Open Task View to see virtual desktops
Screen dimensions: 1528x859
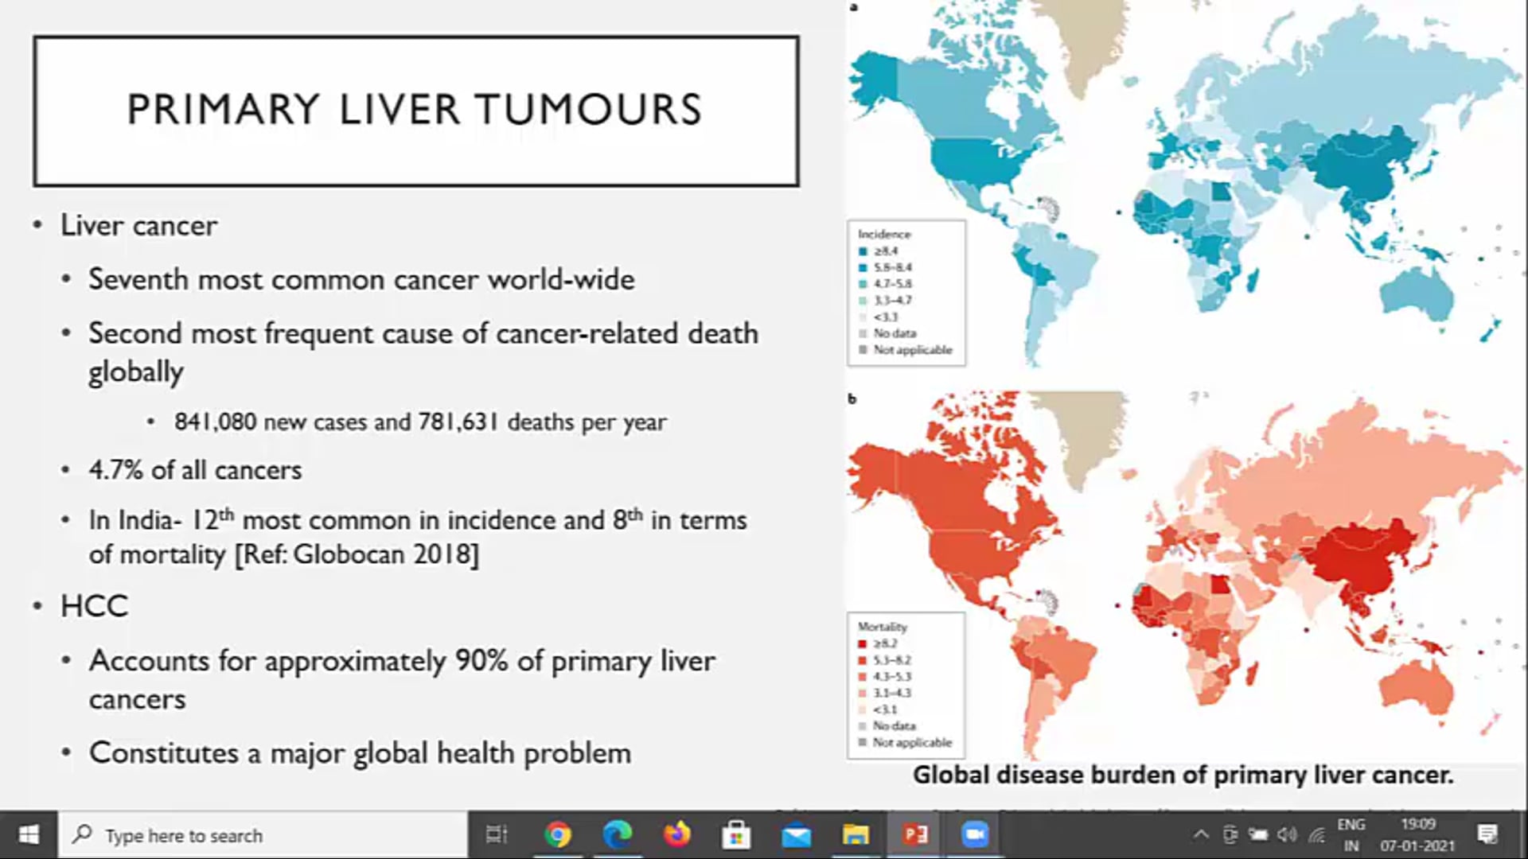495,835
